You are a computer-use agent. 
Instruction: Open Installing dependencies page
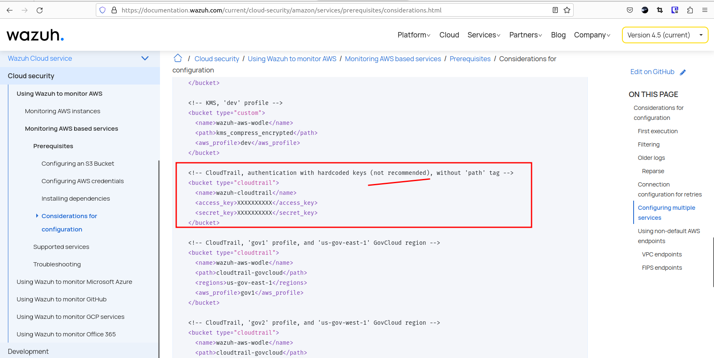(x=76, y=199)
